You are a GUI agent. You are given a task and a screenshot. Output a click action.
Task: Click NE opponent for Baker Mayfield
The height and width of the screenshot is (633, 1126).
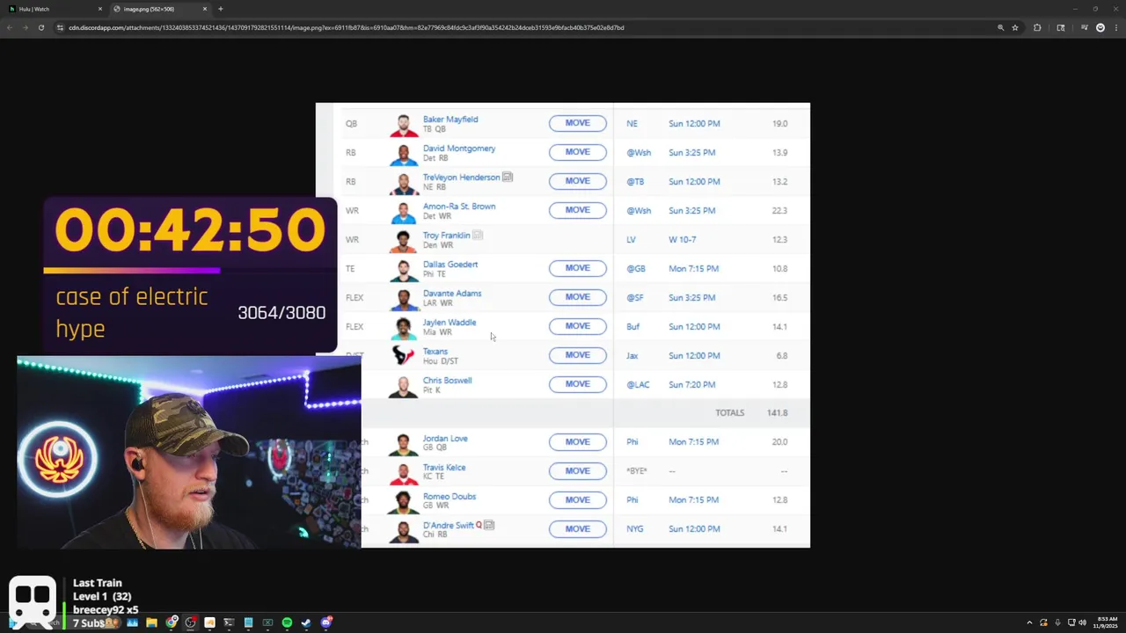click(632, 124)
